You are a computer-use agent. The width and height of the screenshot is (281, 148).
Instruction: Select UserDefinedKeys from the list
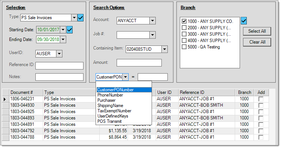pyautogui.click(x=124, y=116)
